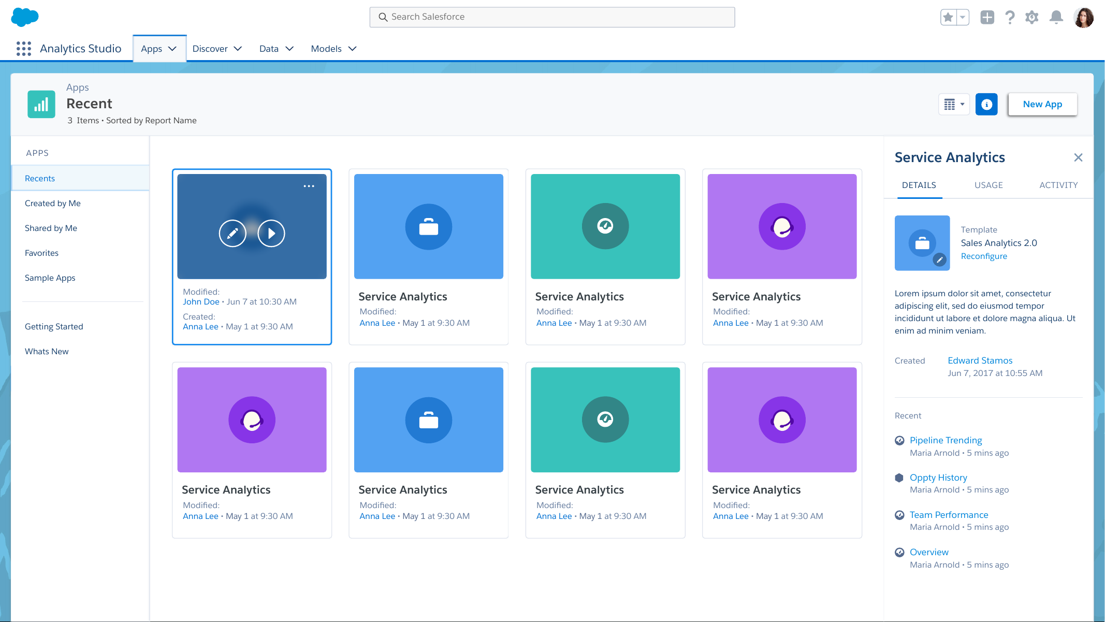Open the display-as table view dropdown
This screenshot has height=622, width=1105.
(x=954, y=105)
